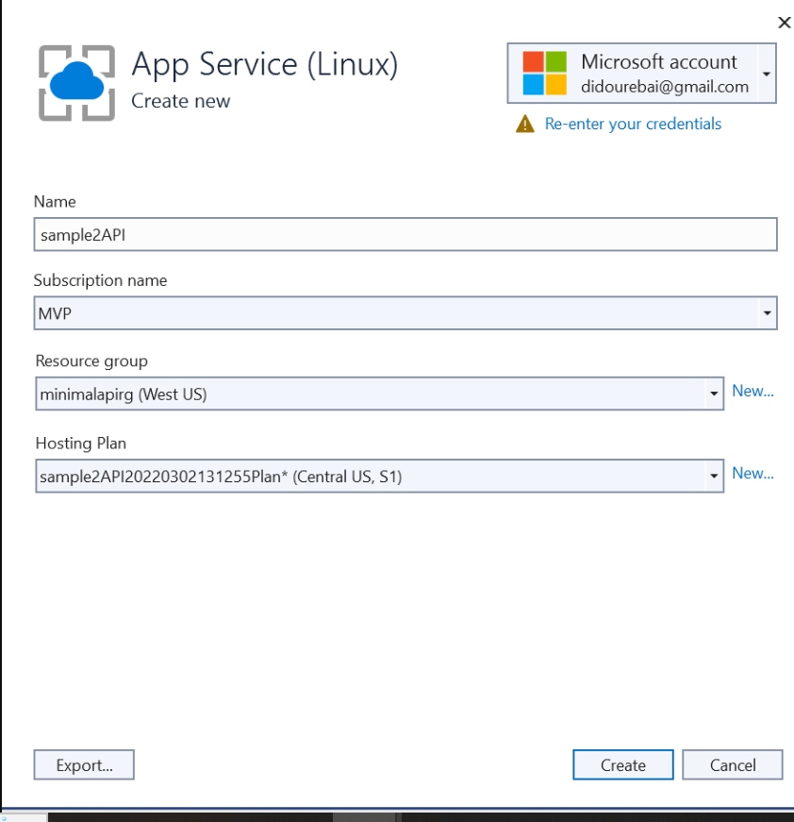Click the Name field label

55,202
